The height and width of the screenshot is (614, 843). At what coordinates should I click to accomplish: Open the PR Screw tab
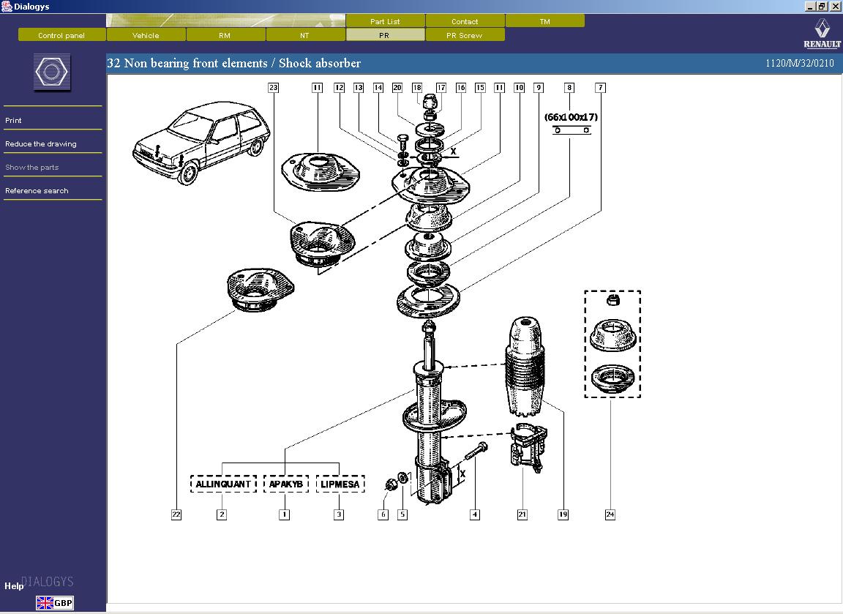tap(465, 35)
